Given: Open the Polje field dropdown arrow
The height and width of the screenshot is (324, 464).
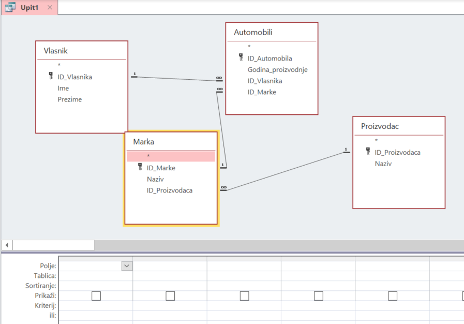Looking at the screenshot, I should [127, 266].
